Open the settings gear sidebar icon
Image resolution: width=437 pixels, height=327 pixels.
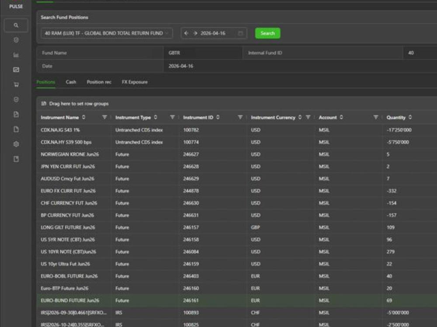tap(16, 144)
